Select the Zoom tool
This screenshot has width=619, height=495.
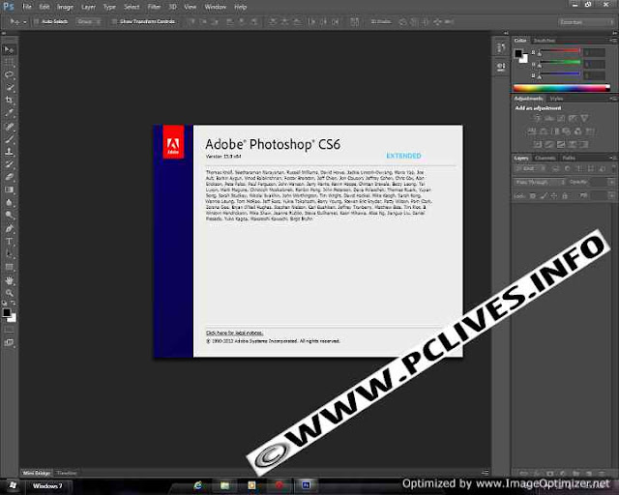(9, 293)
